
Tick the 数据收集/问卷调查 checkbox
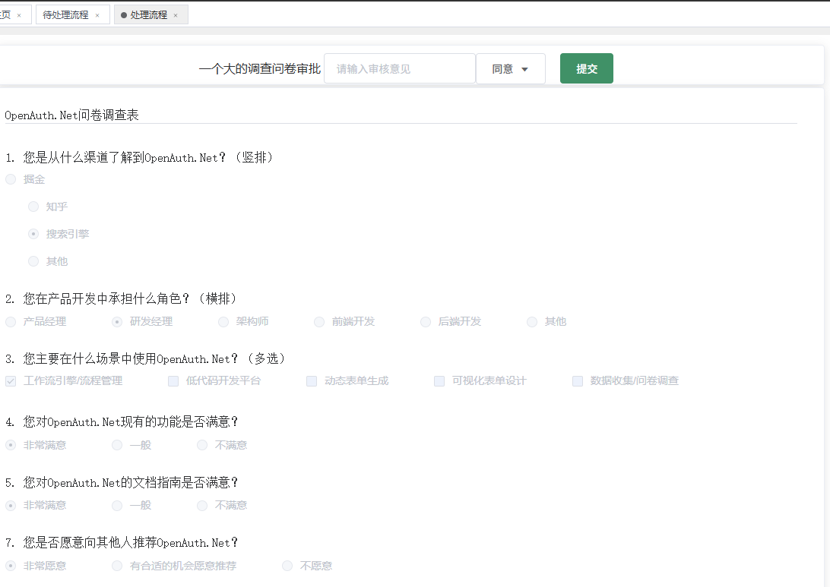click(578, 380)
